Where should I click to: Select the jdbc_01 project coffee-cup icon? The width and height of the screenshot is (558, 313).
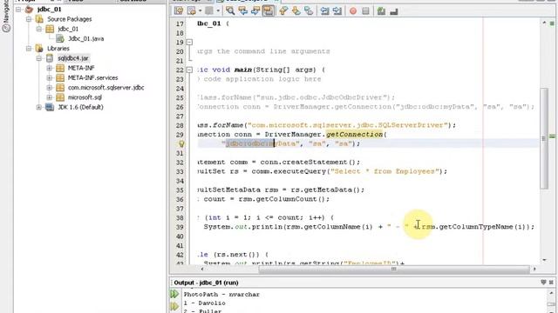coord(29,10)
